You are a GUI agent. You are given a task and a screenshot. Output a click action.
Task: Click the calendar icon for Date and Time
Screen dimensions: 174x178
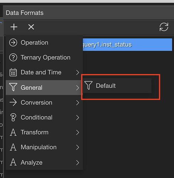pyautogui.click(x=13, y=72)
